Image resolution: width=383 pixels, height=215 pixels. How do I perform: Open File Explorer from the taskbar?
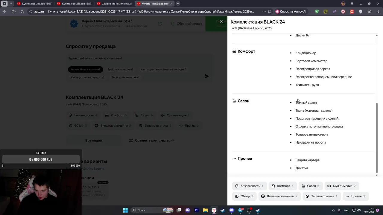(205, 210)
